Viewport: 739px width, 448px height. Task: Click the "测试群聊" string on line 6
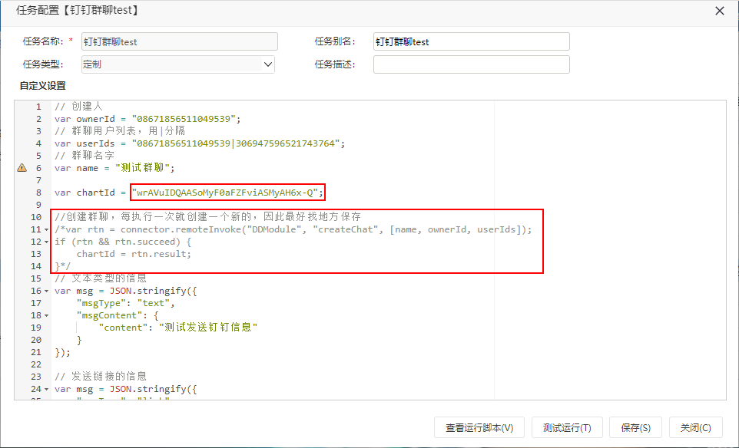142,168
